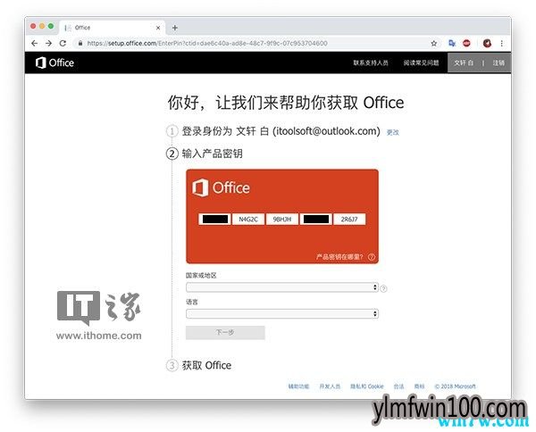Viewport: 536px width, 432px height.
Task: Click the 2R6J7 product key field
Action: [349, 220]
